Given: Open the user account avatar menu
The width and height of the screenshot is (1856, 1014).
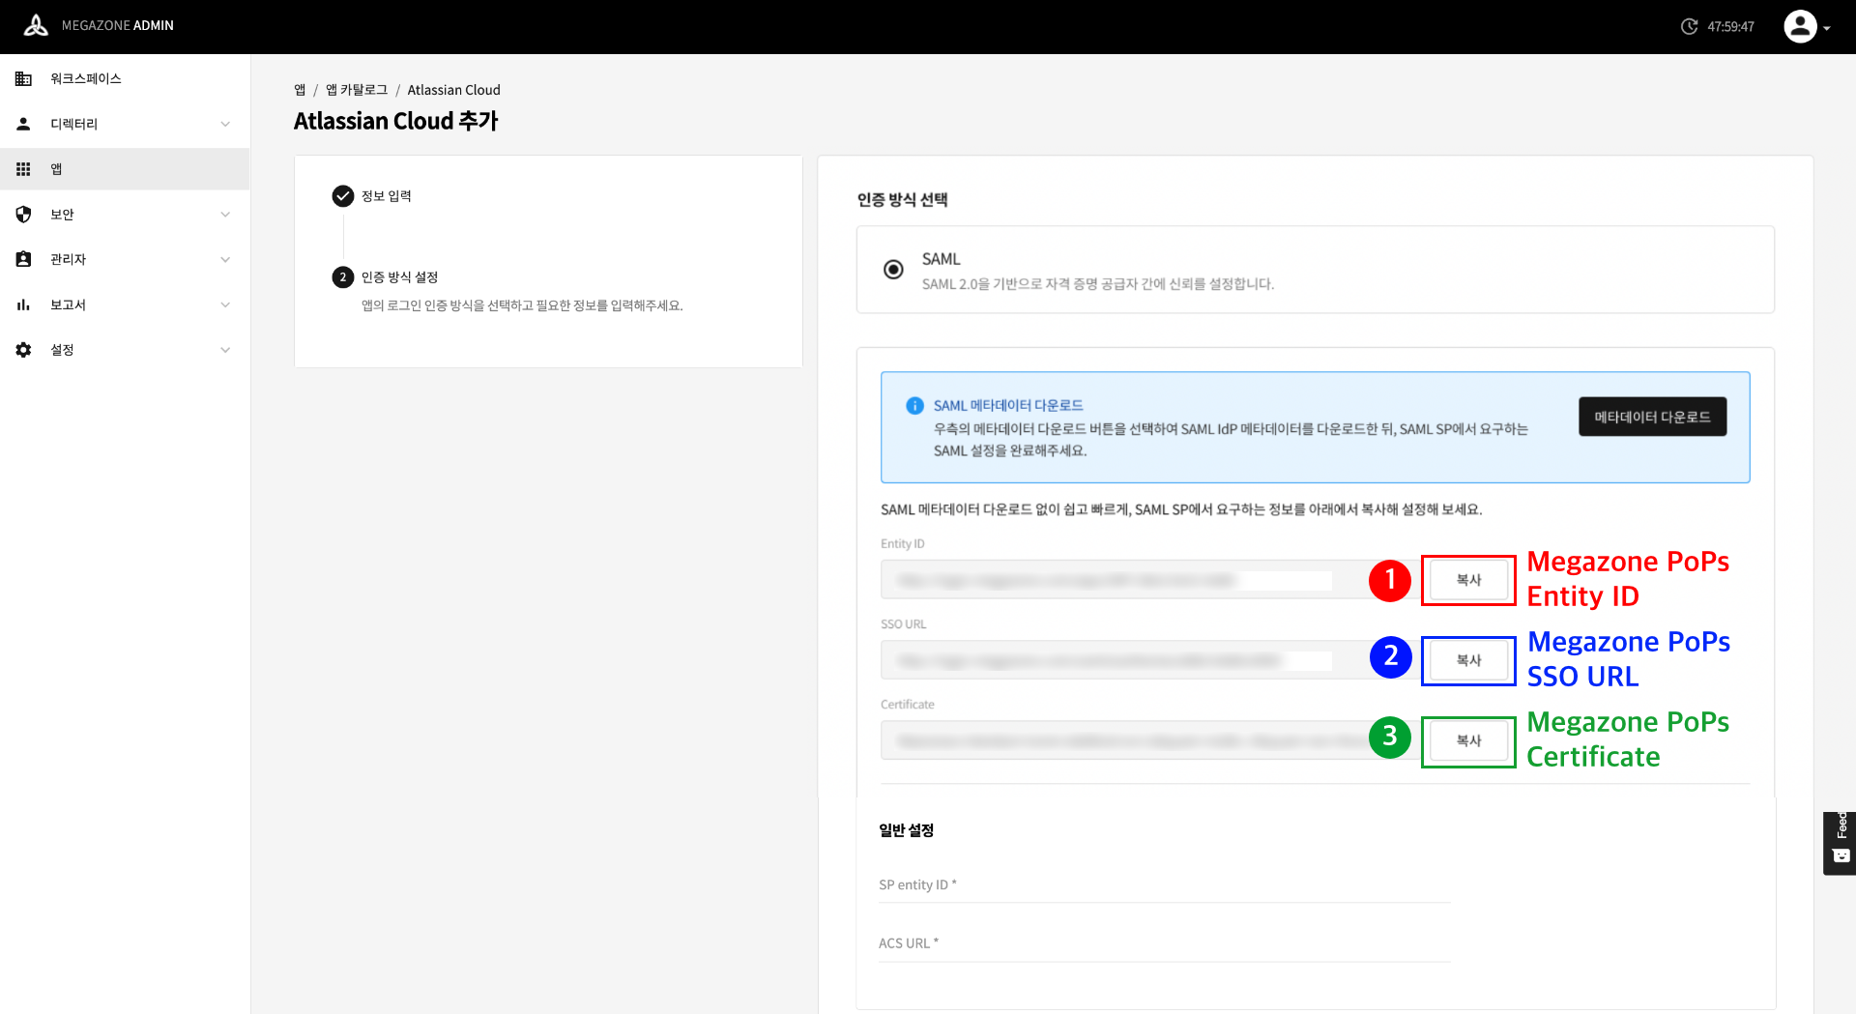Looking at the screenshot, I should pyautogui.click(x=1800, y=26).
